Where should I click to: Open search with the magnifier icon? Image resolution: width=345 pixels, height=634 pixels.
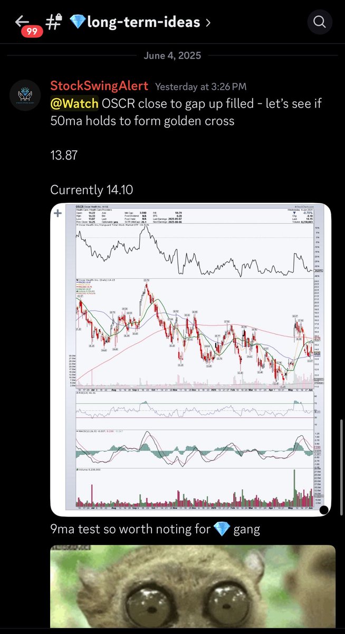[x=319, y=22]
